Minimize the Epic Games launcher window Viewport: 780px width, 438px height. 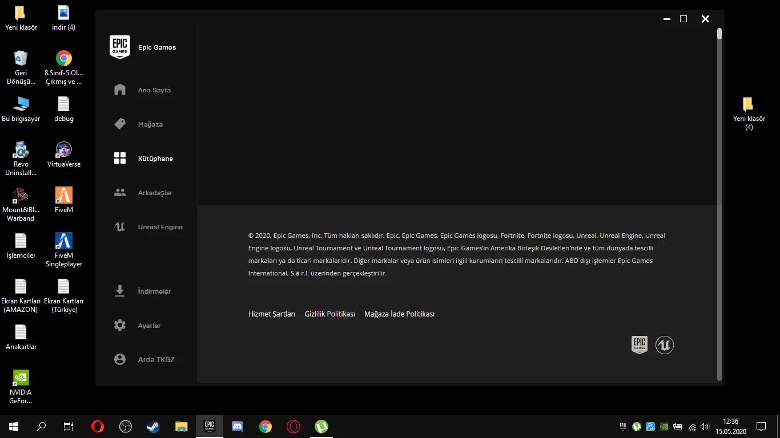pos(667,19)
